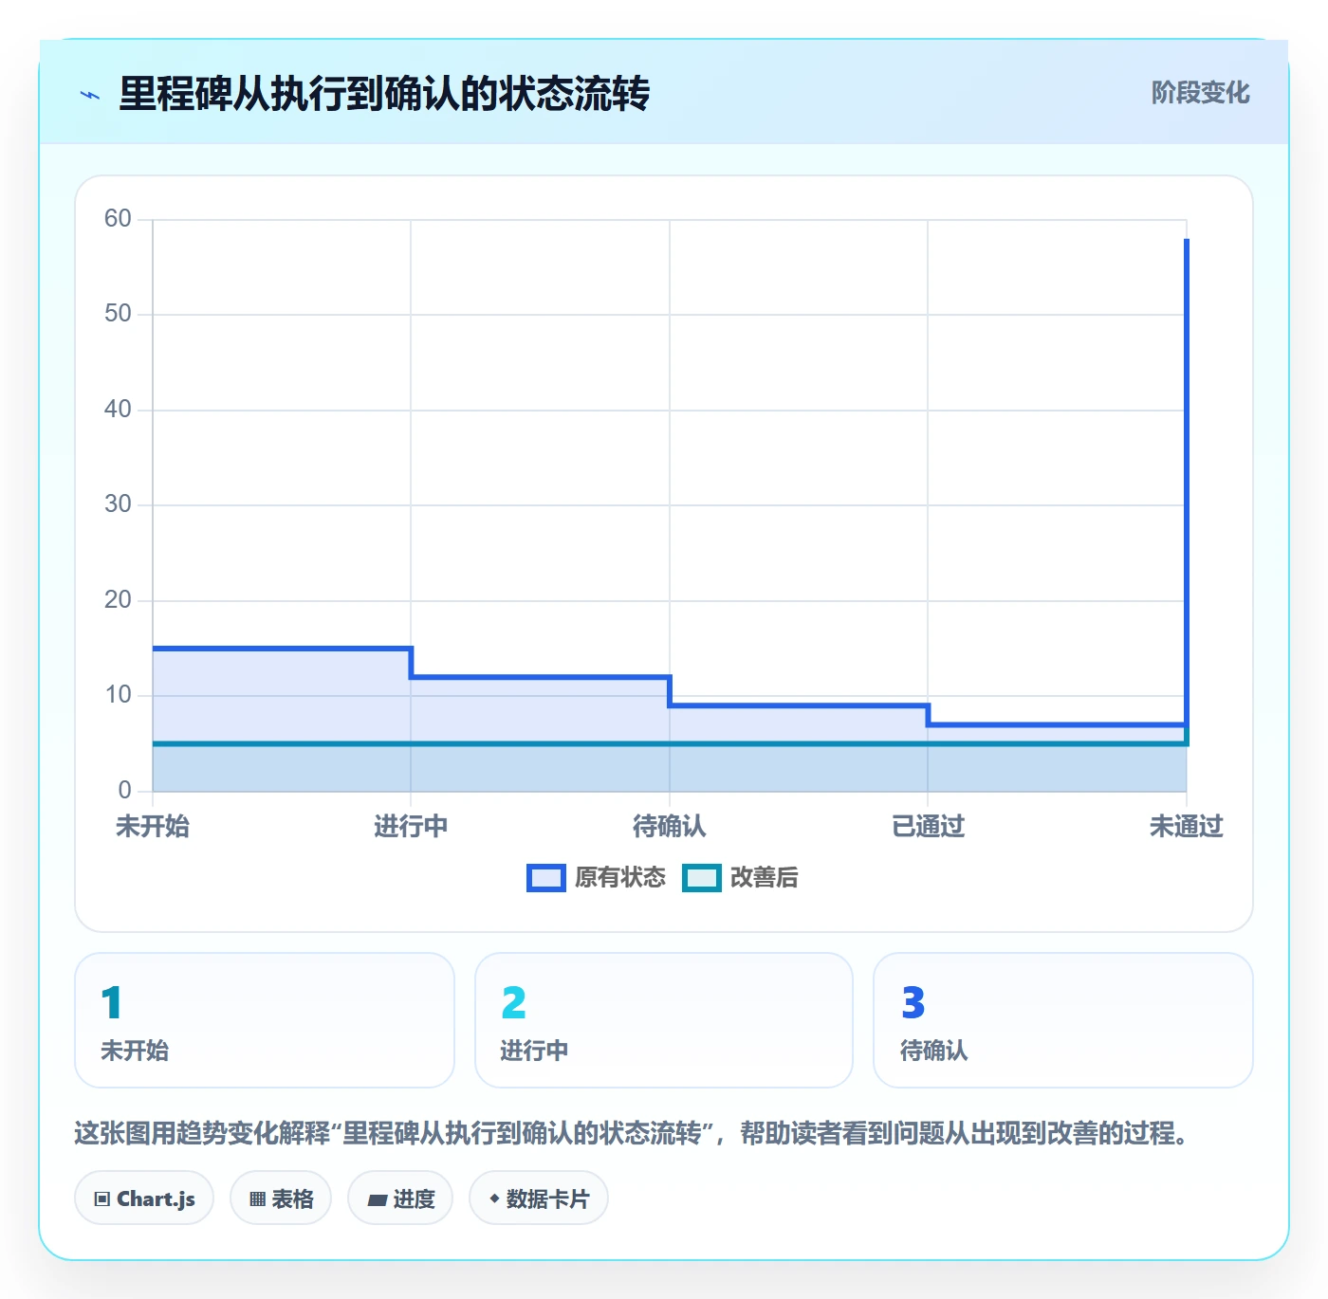Click the 待确认 x-axis label
The image size is (1328, 1299).
point(670,827)
